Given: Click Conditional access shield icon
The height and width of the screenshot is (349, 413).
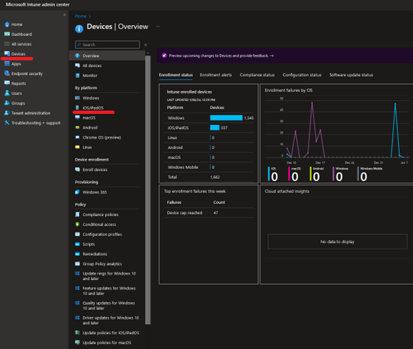Looking at the screenshot, I should click(77, 224).
